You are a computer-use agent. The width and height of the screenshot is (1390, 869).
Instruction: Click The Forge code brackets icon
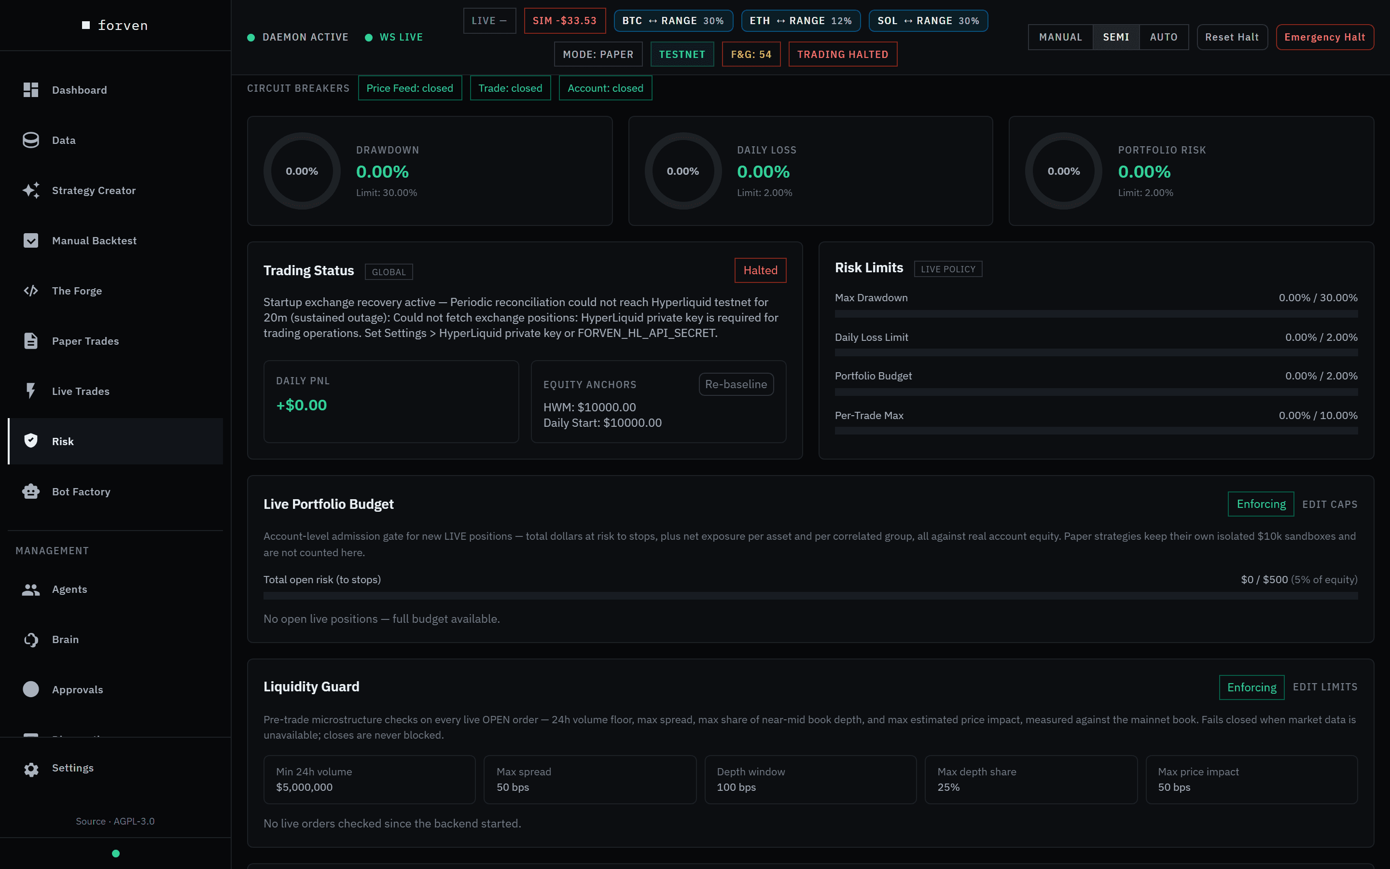tap(31, 291)
